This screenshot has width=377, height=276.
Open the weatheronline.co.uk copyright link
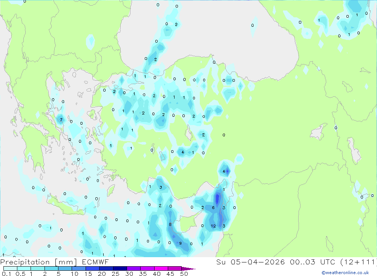(345, 273)
